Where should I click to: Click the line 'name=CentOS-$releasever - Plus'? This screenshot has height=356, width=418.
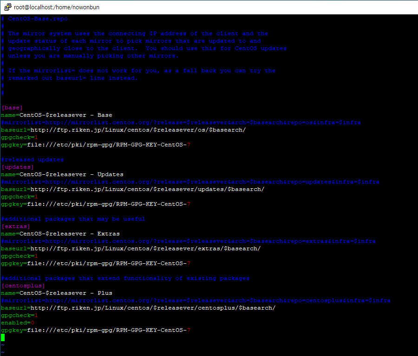[x=57, y=293]
